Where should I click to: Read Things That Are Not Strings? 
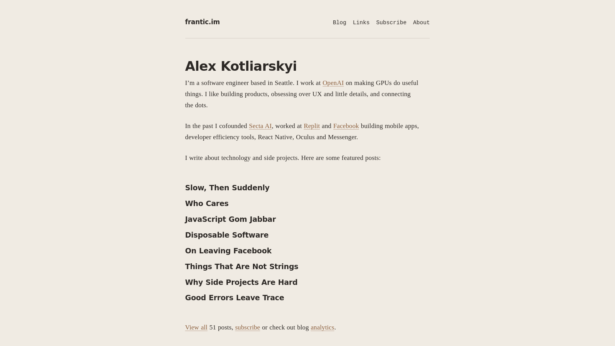pos(241,266)
